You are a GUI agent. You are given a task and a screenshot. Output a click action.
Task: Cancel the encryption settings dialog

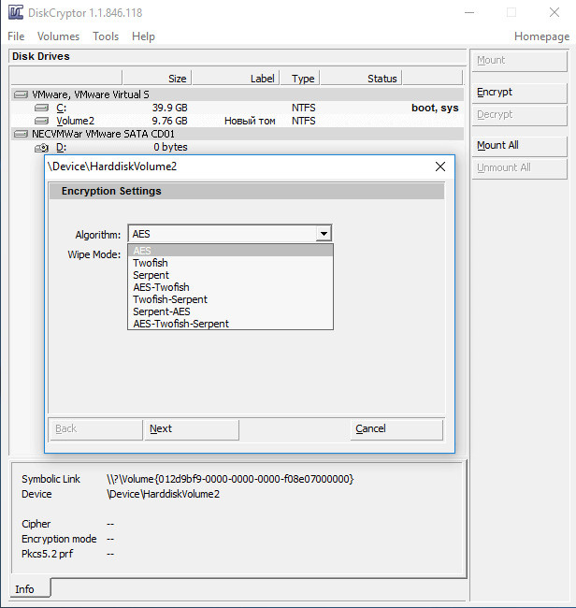point(396,428)
